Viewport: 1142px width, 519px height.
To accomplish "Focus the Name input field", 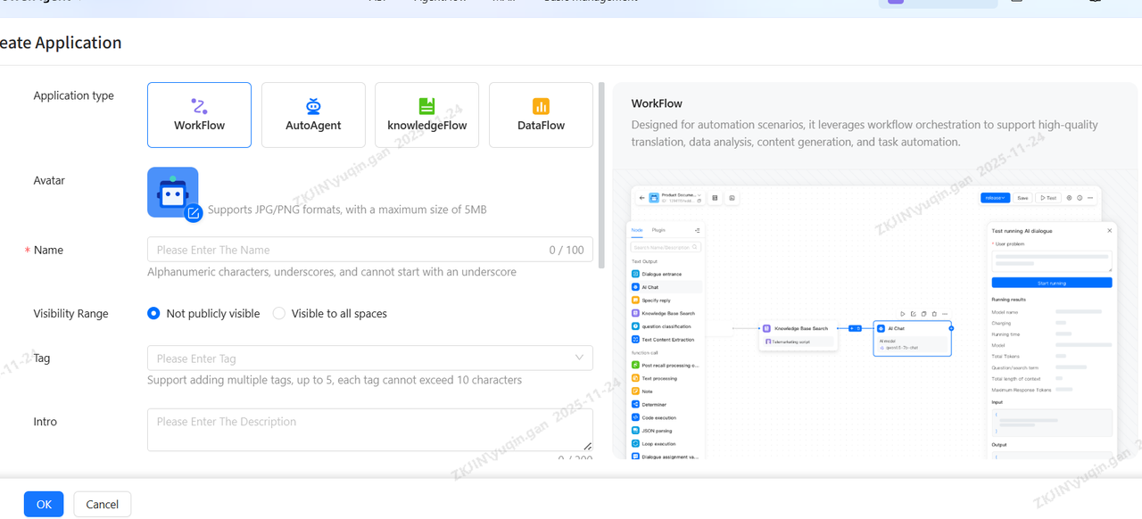I will point(348,250).
